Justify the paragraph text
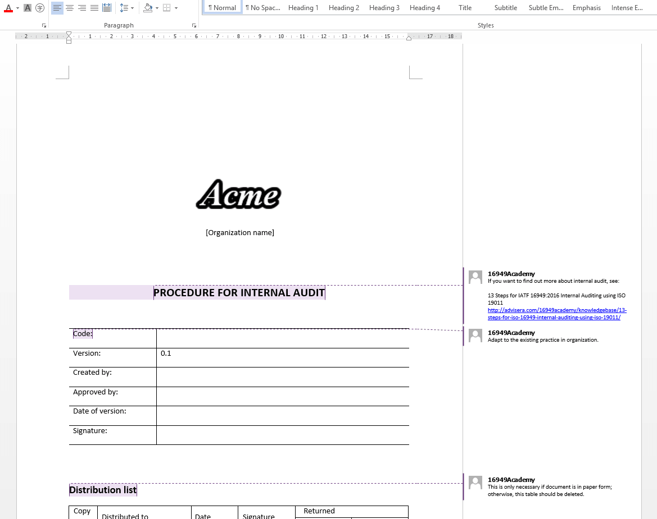 click(94, 8)
